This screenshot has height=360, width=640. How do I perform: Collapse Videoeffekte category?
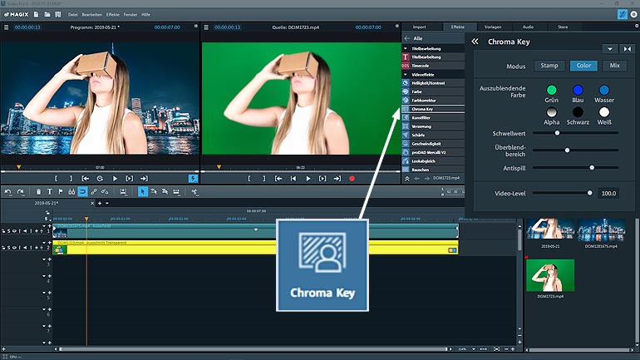406,75
